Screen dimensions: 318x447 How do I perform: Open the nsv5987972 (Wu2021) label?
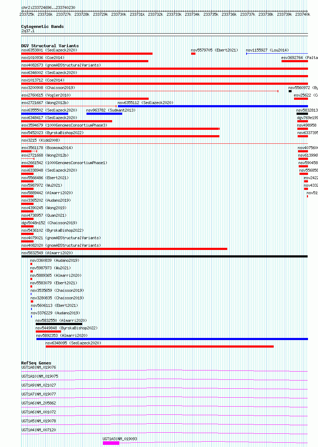pos(42,185)
